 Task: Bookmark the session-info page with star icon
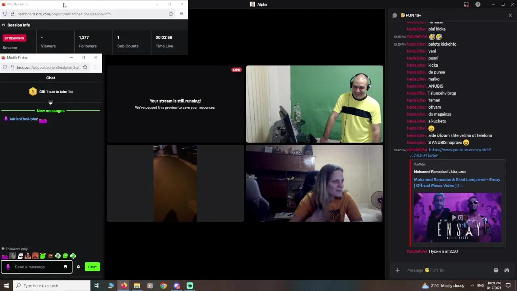171,14
